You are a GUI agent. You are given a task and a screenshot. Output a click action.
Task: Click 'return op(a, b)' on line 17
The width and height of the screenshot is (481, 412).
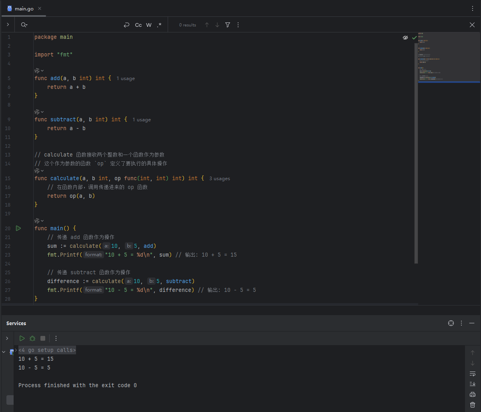coord(71,196)
